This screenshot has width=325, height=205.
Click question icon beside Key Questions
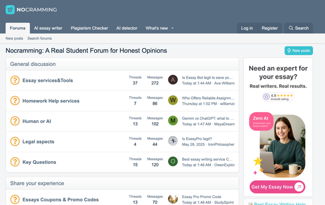[15, 162]
